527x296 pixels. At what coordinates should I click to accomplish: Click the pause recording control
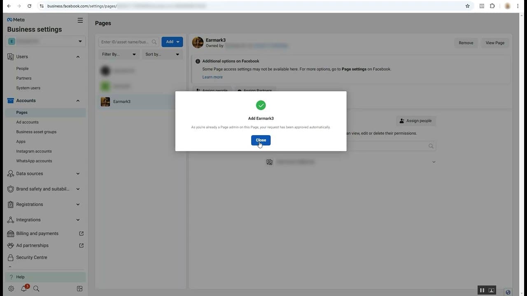tap(482, 290)
